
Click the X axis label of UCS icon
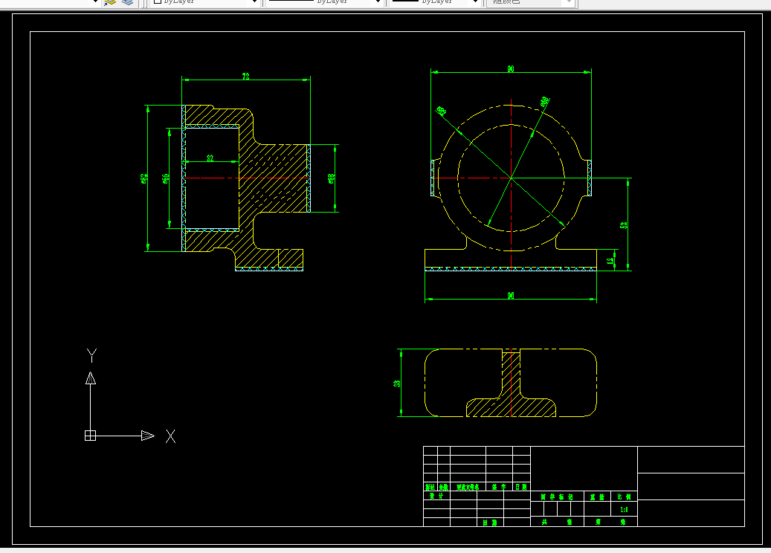[x=170, y=436]
